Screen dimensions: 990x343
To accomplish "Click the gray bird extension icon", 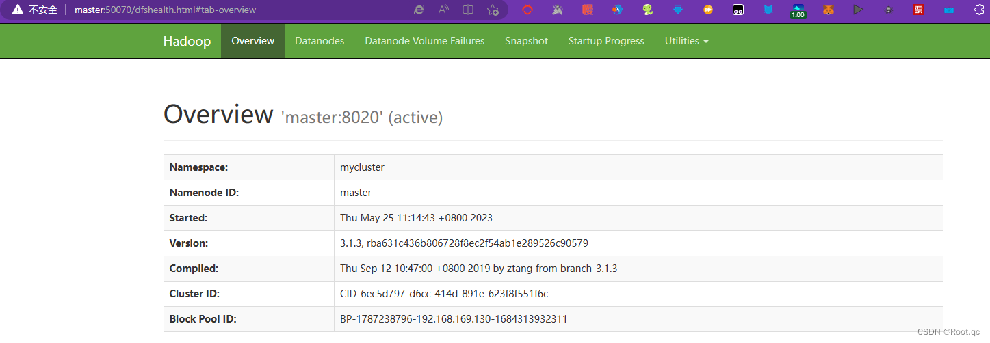I will coord(558,10).
